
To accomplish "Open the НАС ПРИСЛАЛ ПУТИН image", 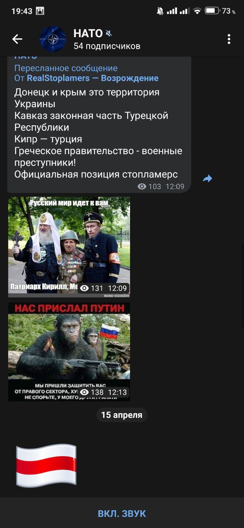I will click(69, 352).
